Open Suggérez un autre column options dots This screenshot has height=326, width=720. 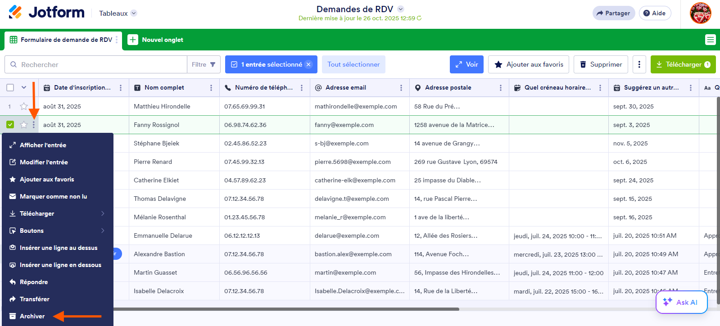click(691, 88)
